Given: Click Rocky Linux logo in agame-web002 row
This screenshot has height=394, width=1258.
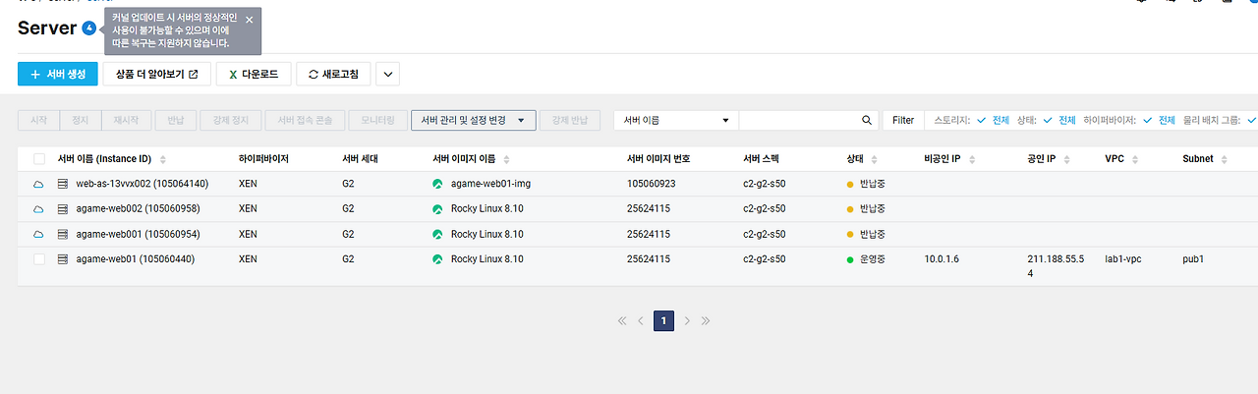Looking at the screenshot, I should point(437,209).
